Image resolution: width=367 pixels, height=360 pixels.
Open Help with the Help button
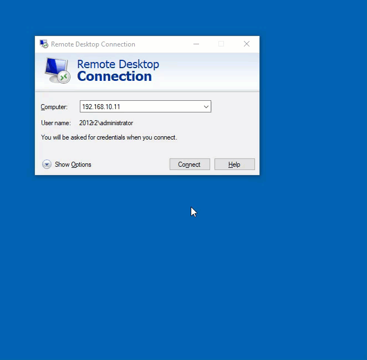coord(234,164)
